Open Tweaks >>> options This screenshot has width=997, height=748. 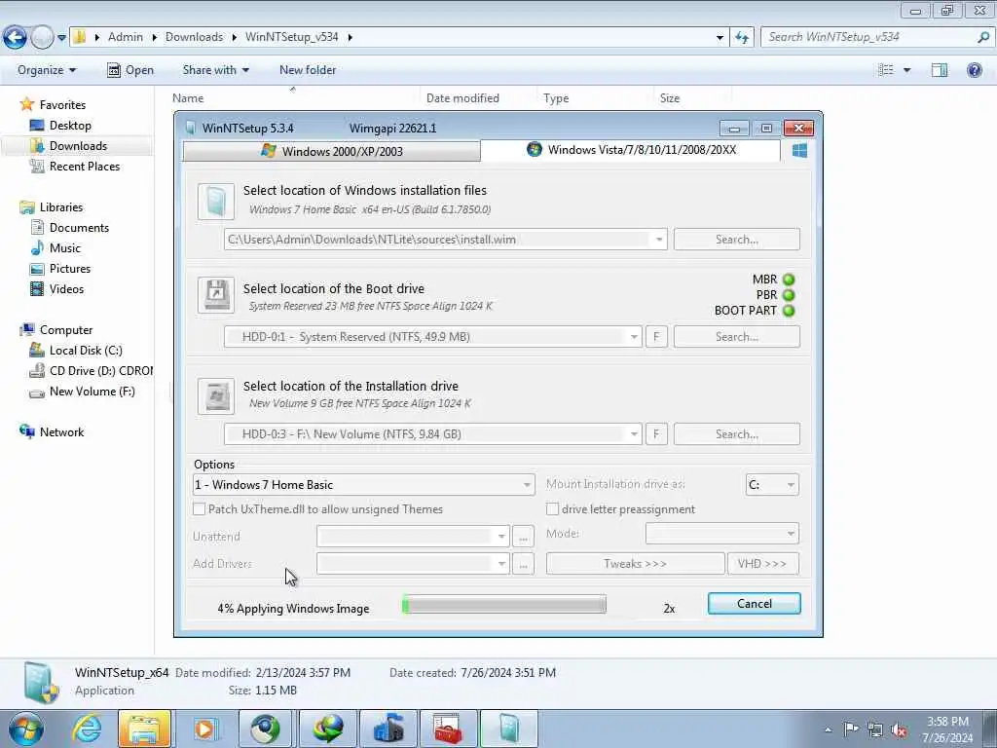tap(635, 564)
